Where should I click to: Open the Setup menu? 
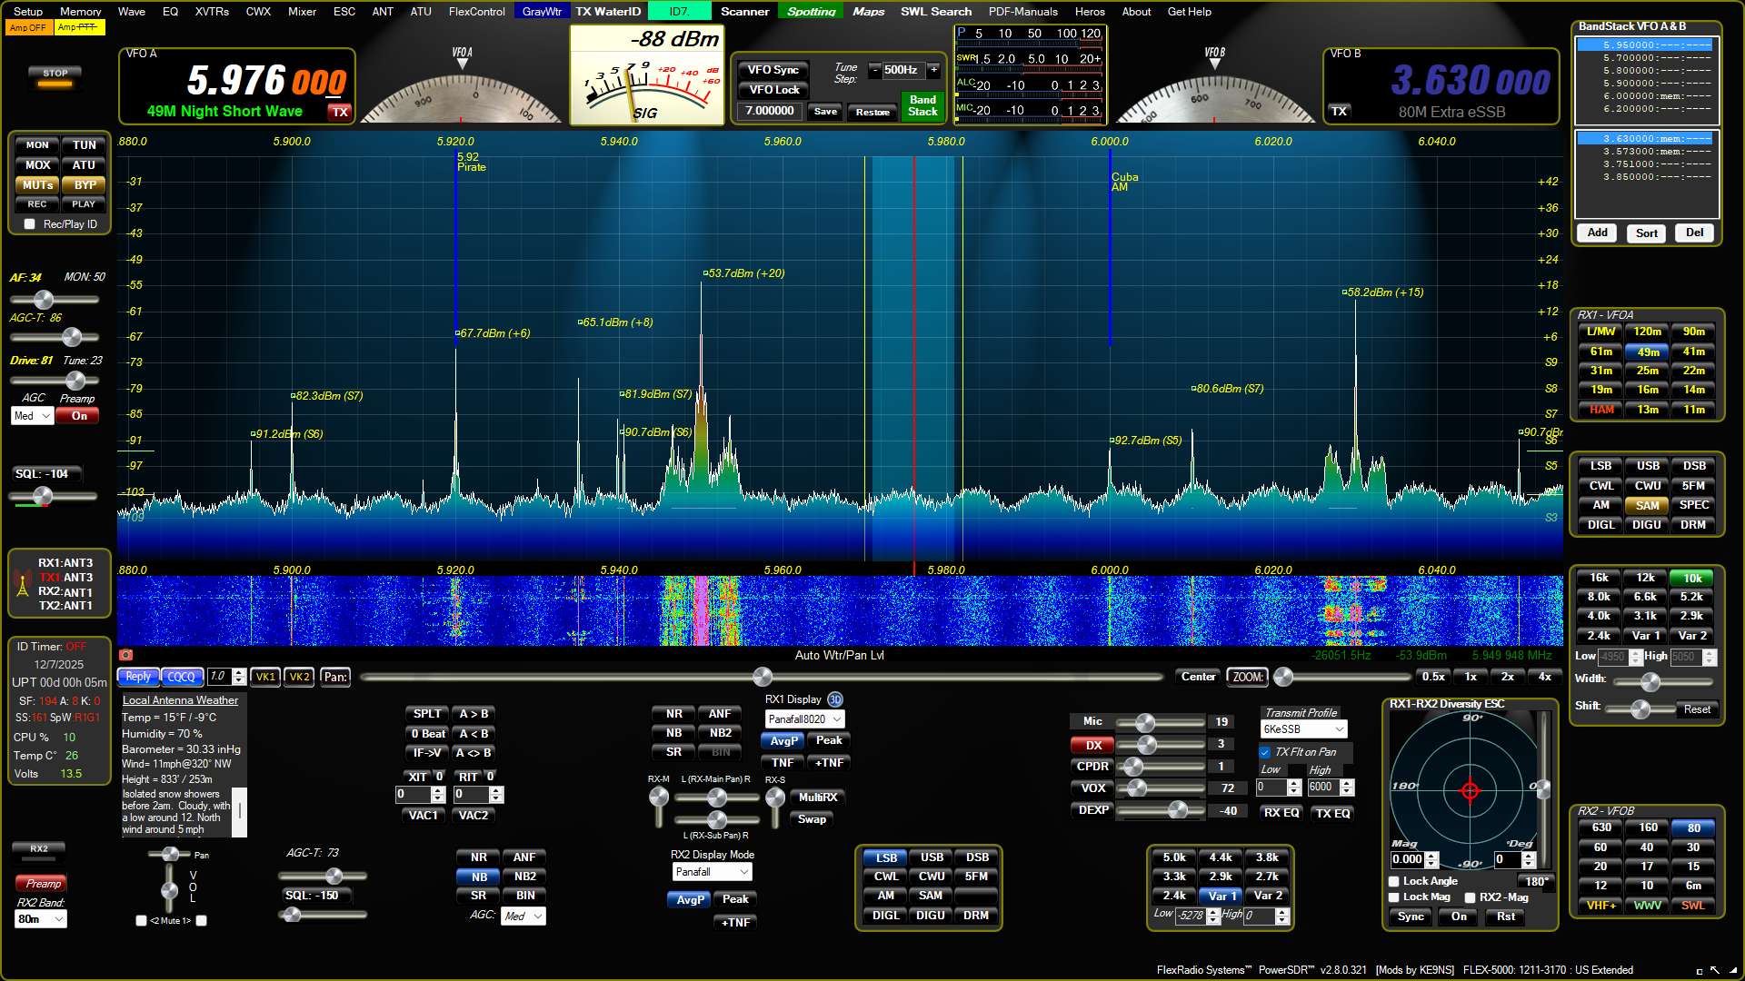(x=28, y=12)
